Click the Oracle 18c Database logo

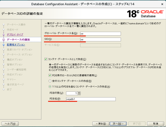pyautogui.click(x=145, y=14)
